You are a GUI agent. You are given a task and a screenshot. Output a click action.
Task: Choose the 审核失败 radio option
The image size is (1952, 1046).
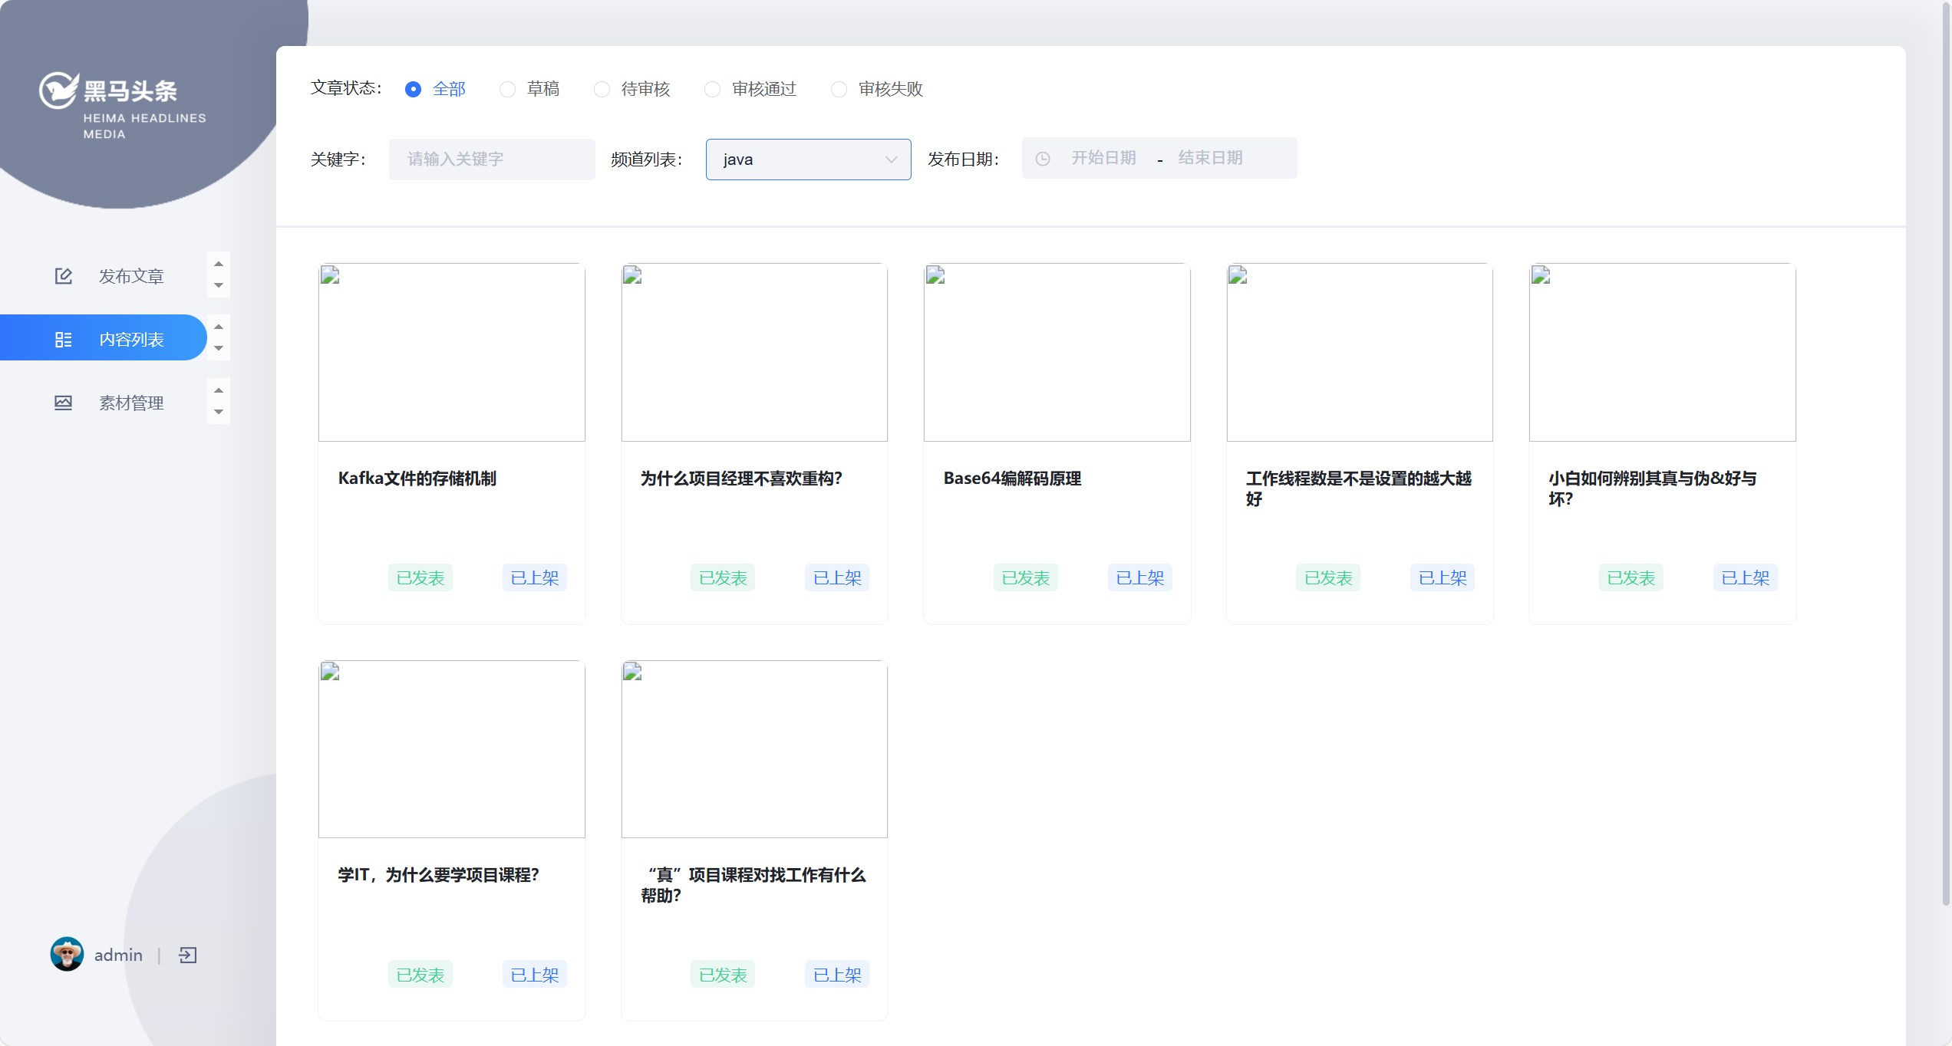(839, 90)
